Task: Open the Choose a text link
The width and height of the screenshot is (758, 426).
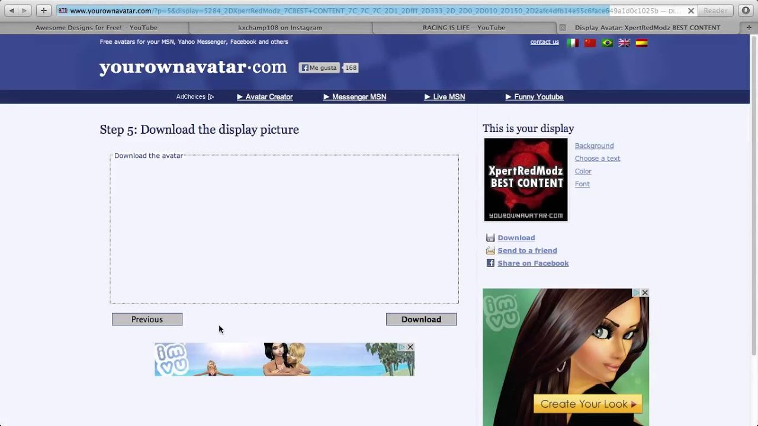Action: [598, 159]
